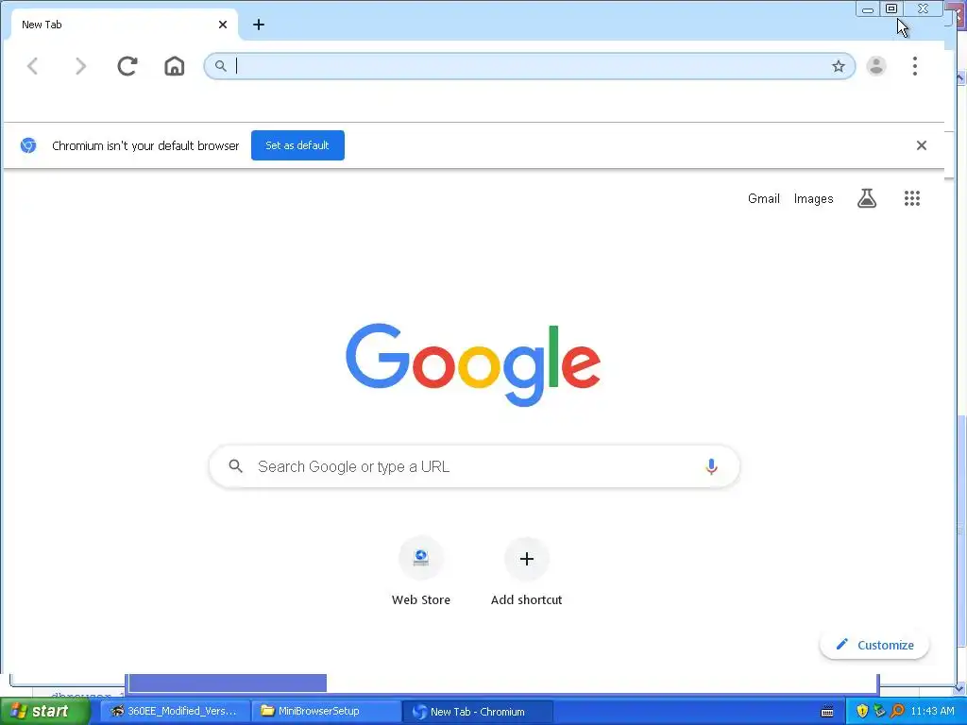
Task: Open the Chromium three-dot menu
Action: pyautogui.click(x=915, y=66)
